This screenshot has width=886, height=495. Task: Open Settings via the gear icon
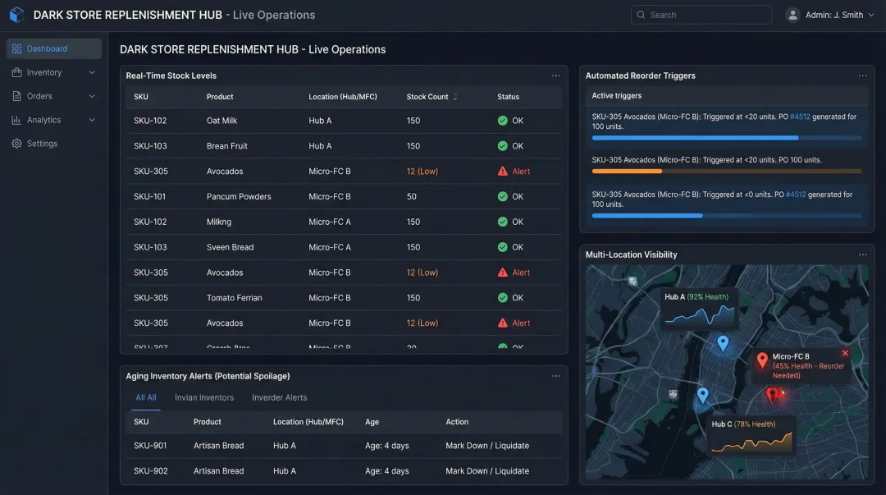pyautogui.click(x=16, y=143)
